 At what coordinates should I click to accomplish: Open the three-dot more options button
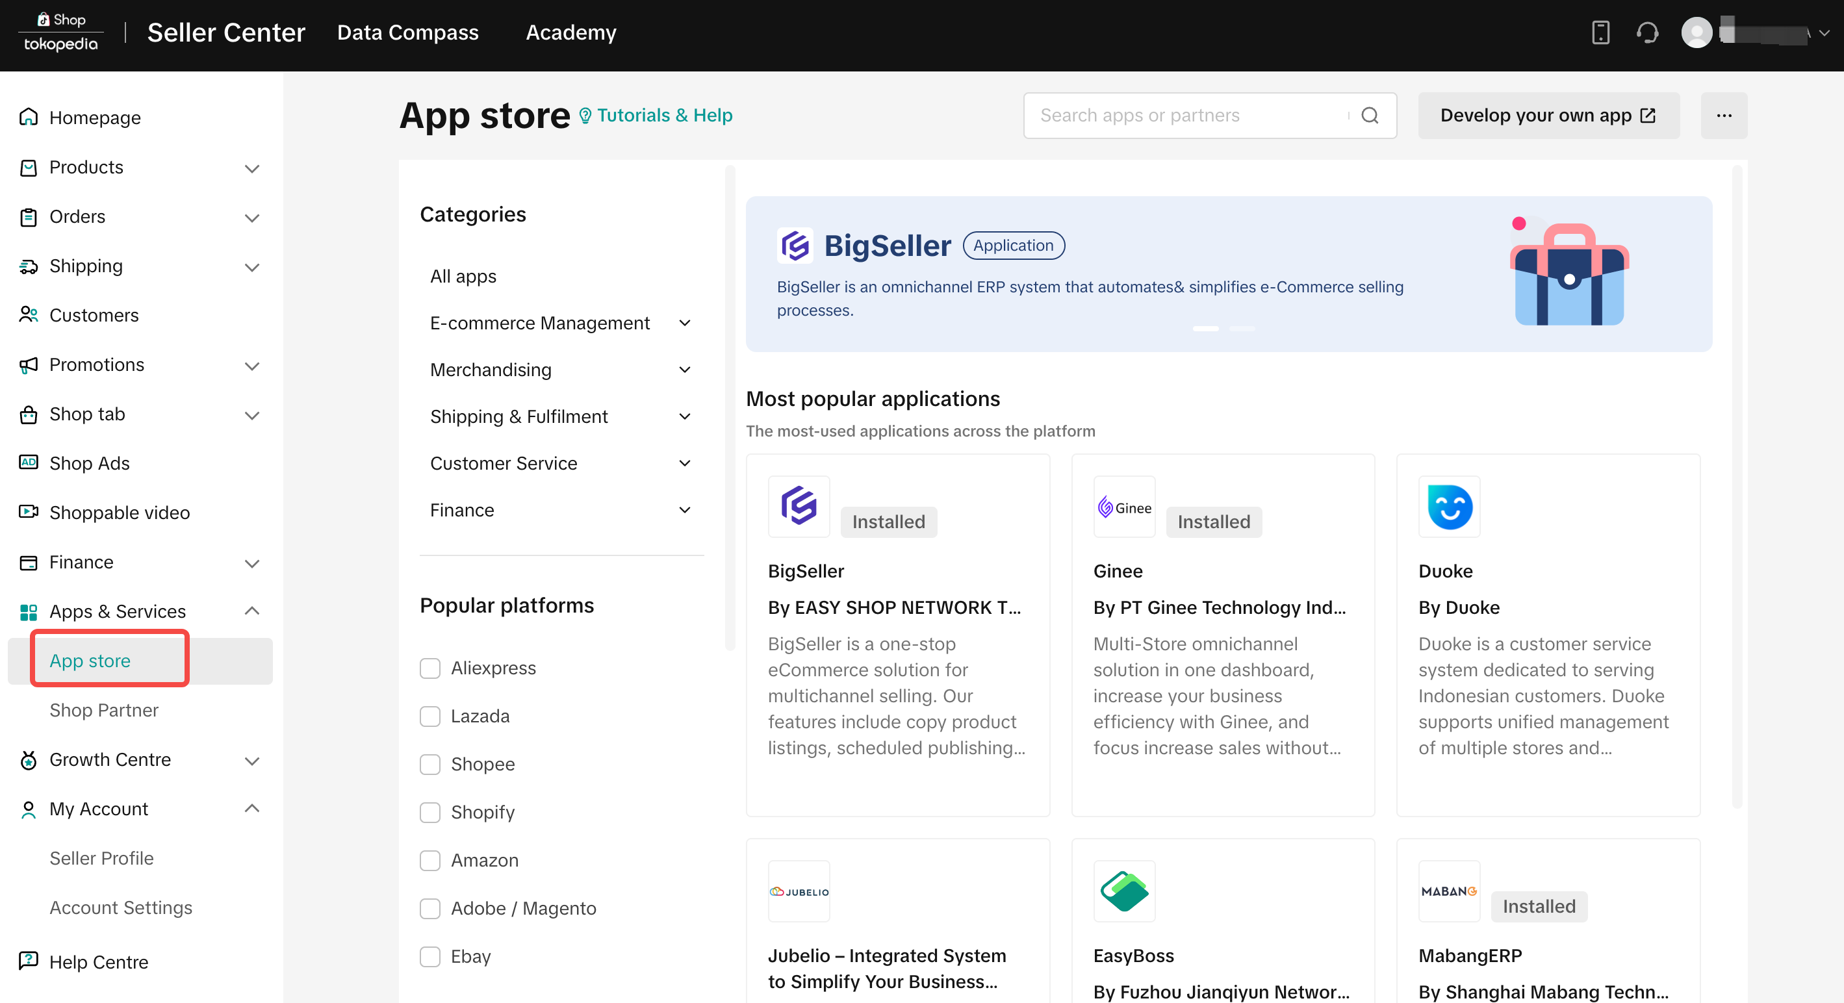pos(1723,115)
